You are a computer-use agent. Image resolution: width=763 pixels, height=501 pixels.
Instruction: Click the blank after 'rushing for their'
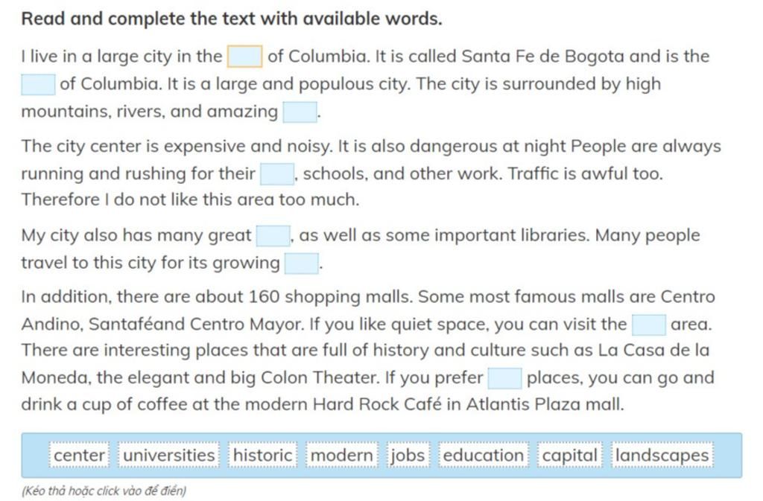click(277, 174)
